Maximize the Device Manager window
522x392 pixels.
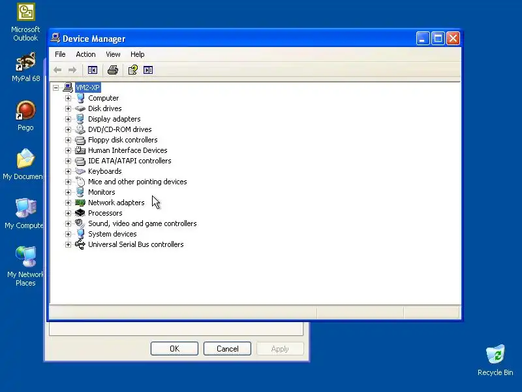(x=438, y=39)
